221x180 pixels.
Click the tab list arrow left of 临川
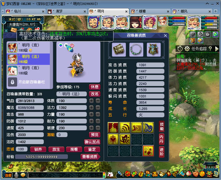point(3,11)
